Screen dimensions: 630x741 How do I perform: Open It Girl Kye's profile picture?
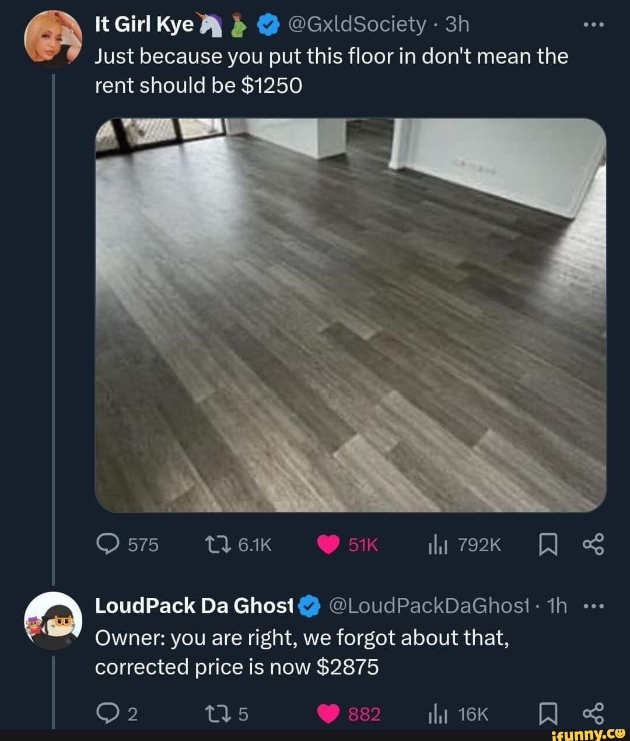click(x=51, y=39)
